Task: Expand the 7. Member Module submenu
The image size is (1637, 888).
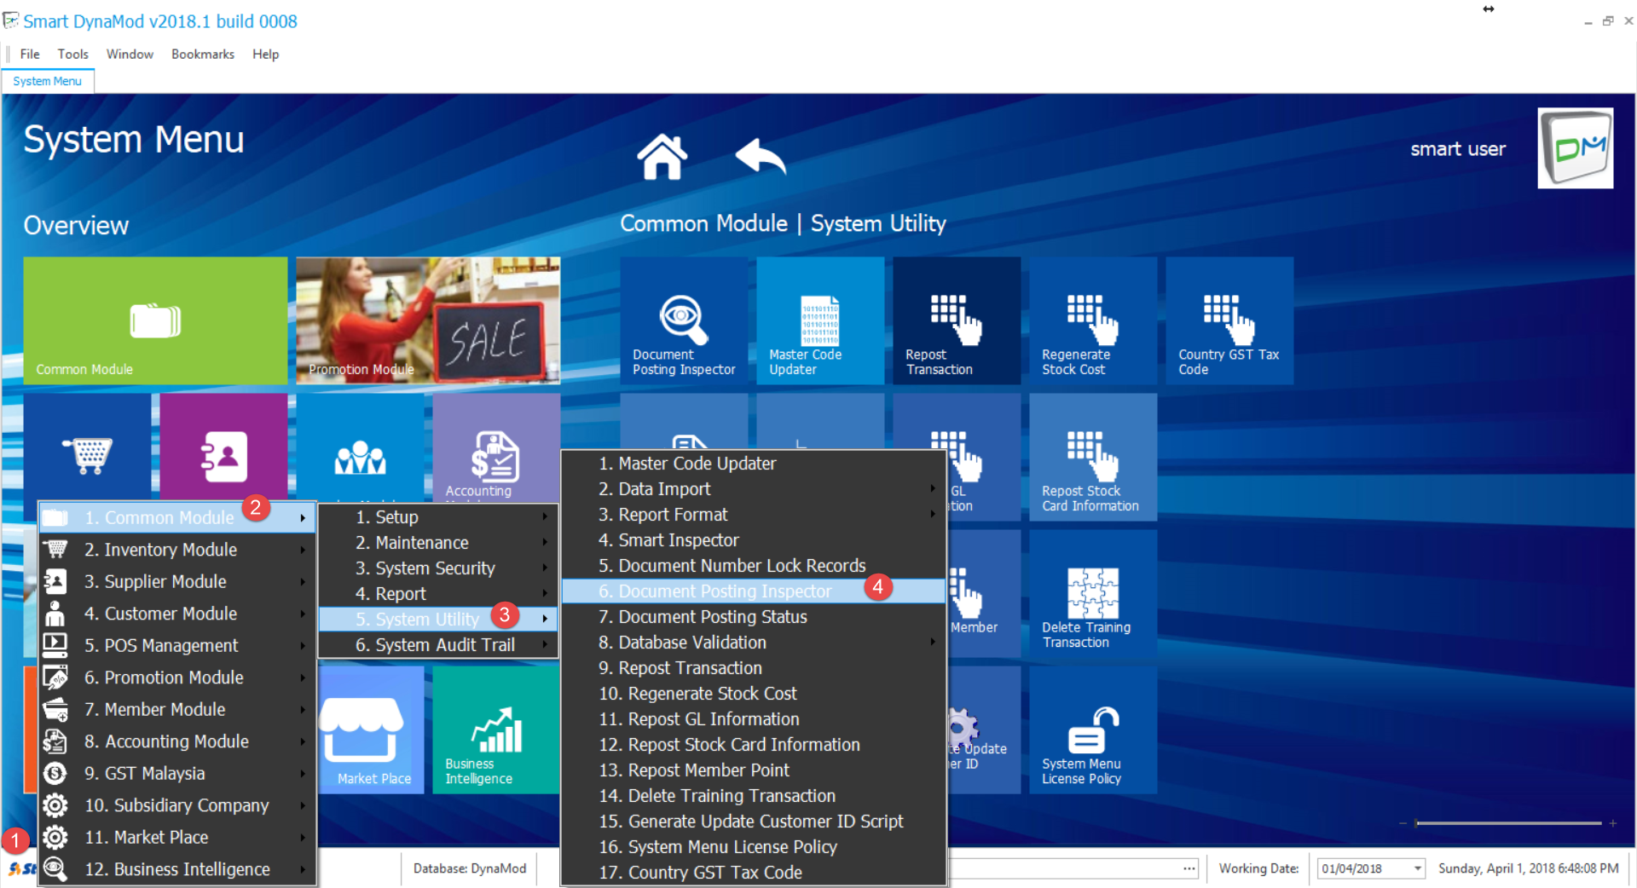Action: [177, 709]
